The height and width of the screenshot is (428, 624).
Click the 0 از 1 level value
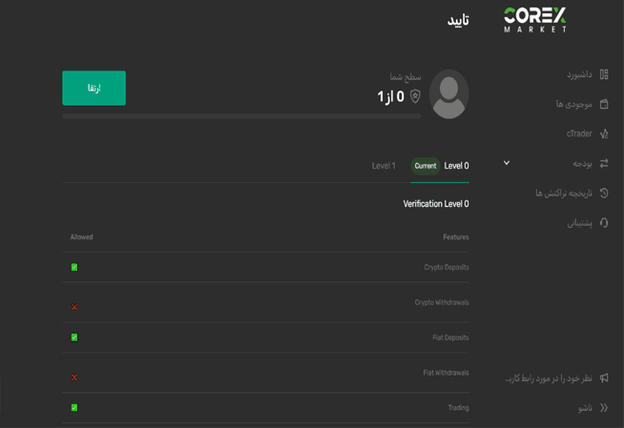pos(391,96)
